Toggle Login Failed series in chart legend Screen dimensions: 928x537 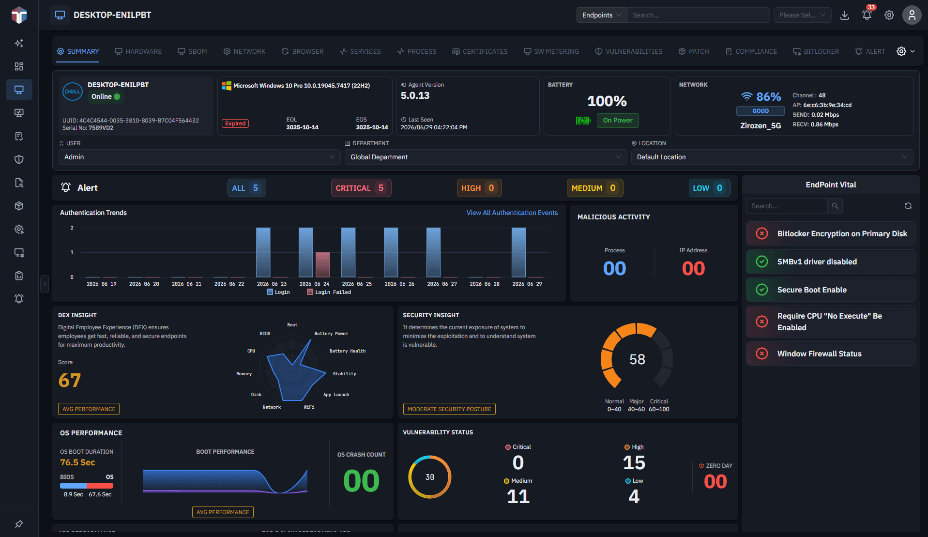pos(329,292)
